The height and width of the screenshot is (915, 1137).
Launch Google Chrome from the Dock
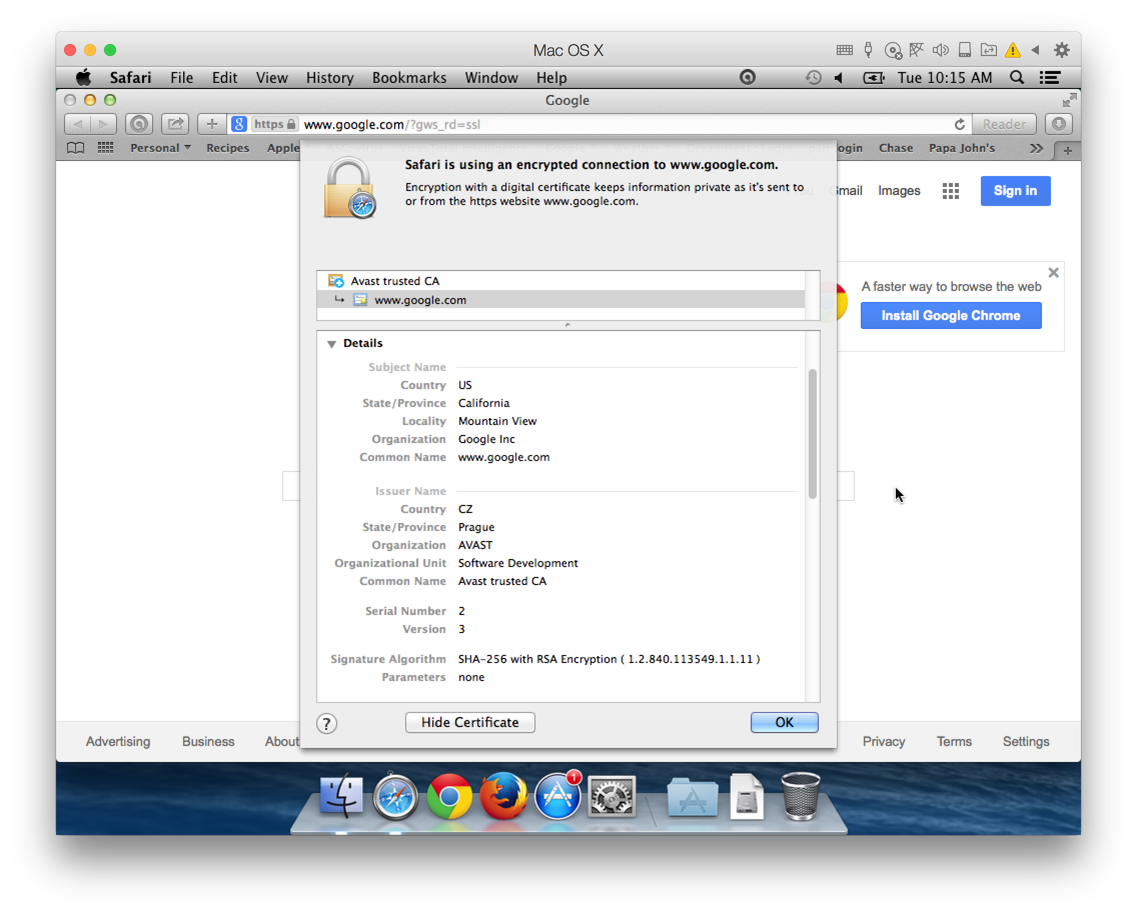449,796
